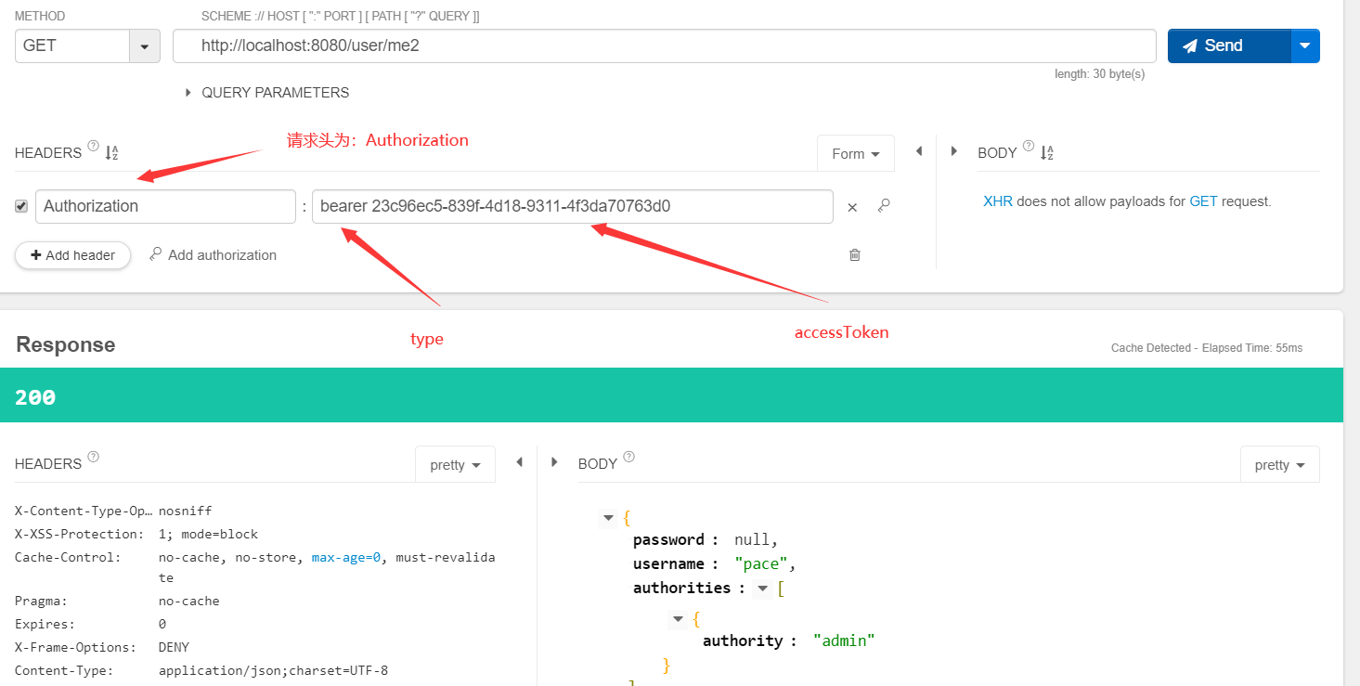Click the X-XSS-Protection header name
Screen dimensions: 1360x686
click(x=79, y=535)
